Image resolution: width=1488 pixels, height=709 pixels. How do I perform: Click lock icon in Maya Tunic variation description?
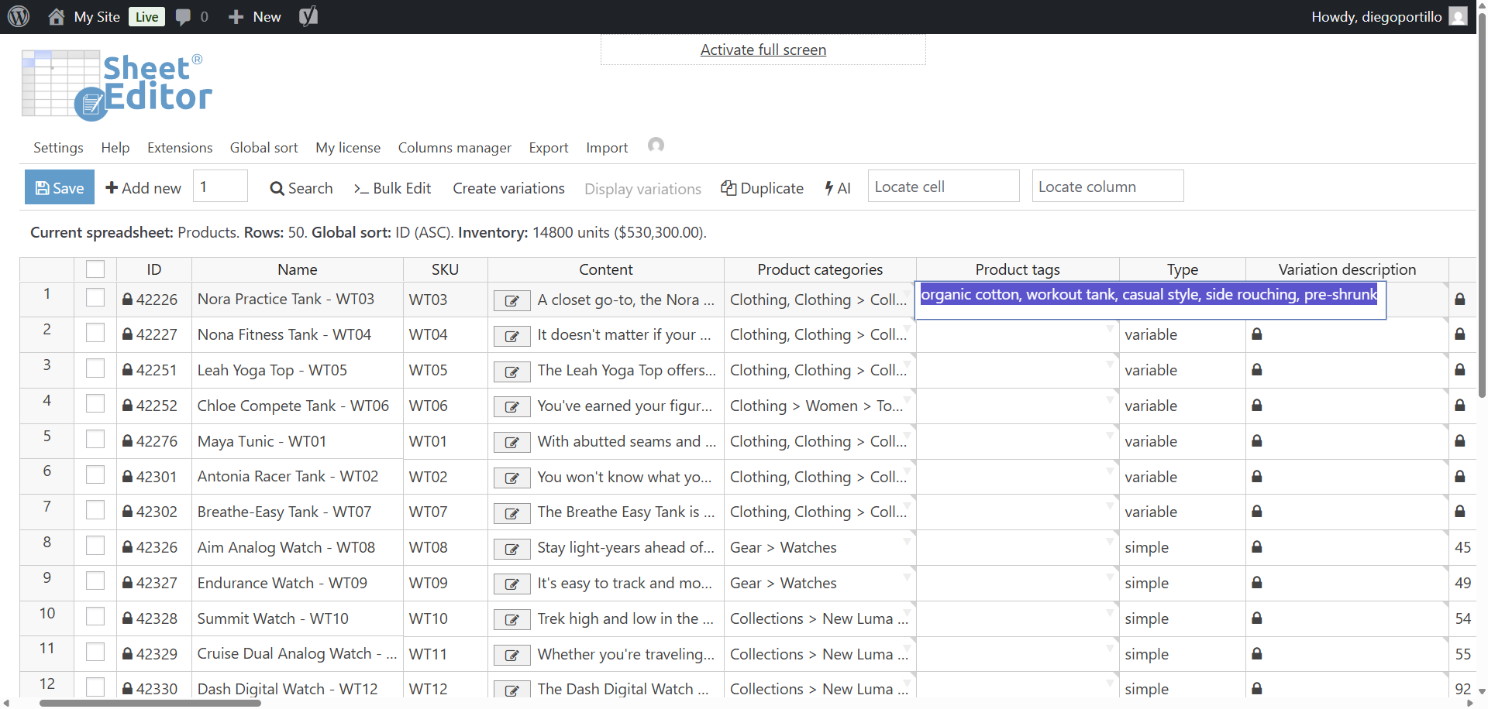1256,441
